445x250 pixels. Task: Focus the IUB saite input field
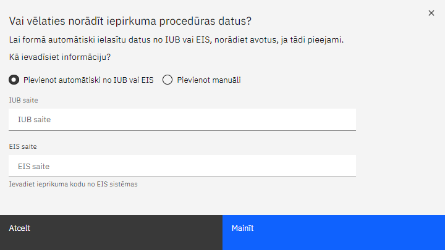click(182, 120)
